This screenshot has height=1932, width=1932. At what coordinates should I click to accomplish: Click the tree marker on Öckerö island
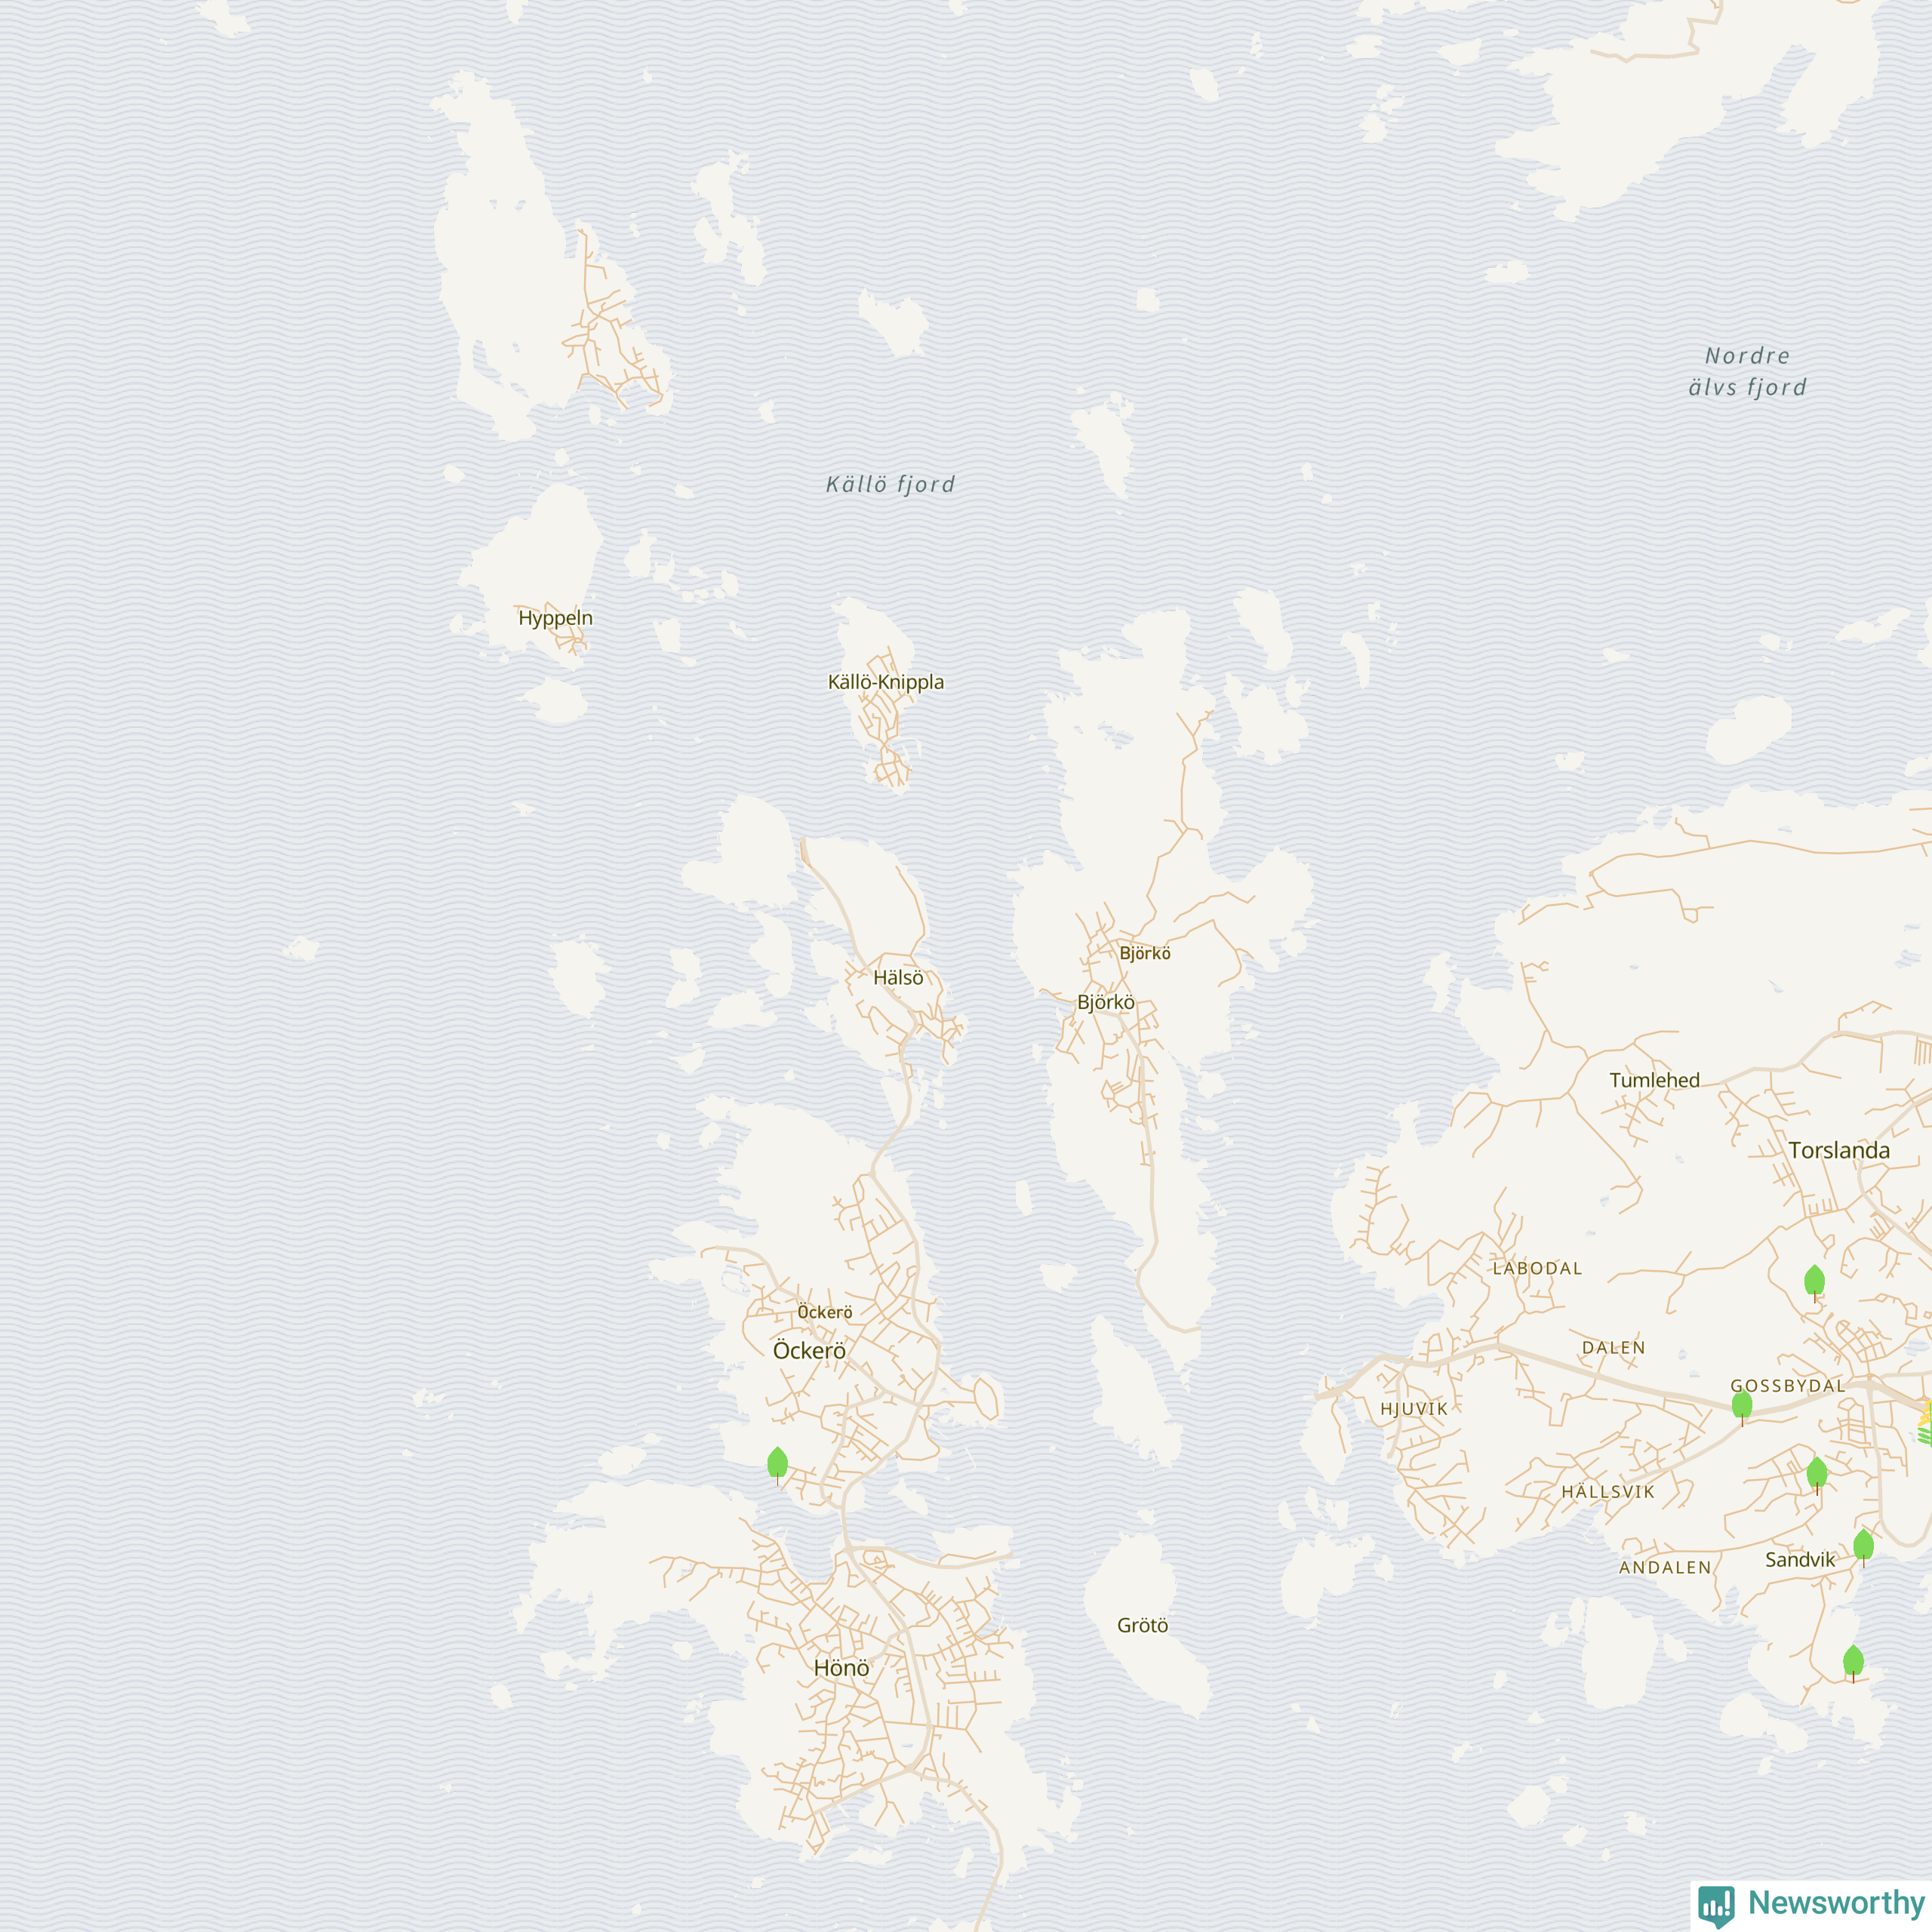click(777, 1465)
